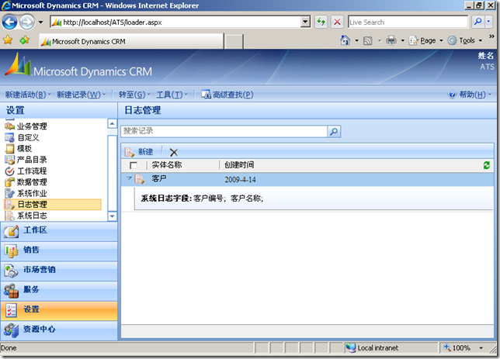
Task: Click the Live Search input box
Action: coord(408,22)
